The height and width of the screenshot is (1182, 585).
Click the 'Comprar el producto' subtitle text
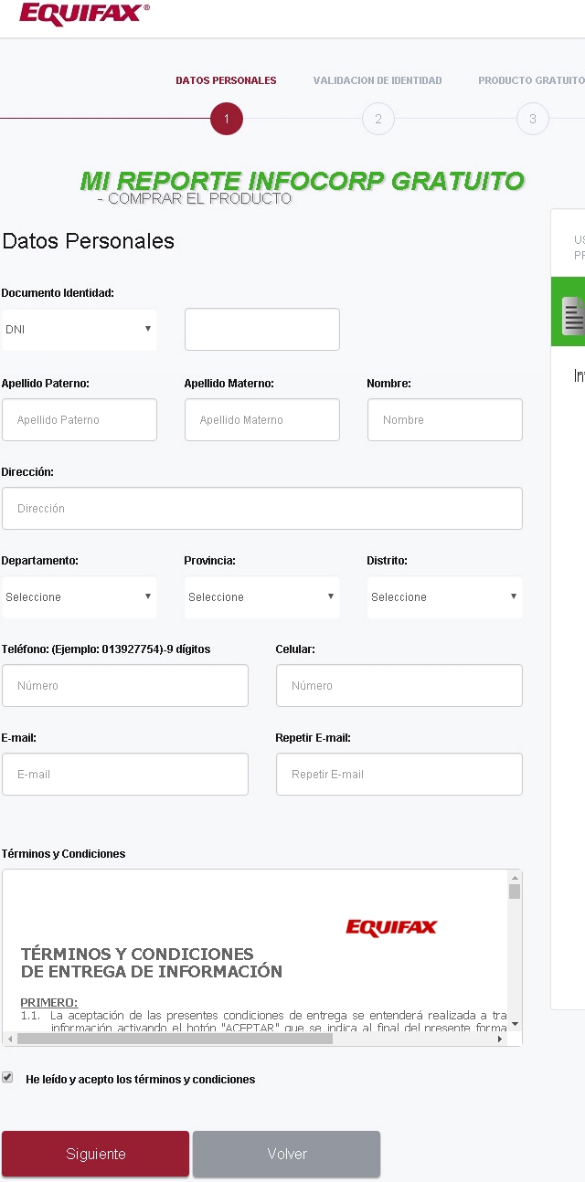(195, 198)
